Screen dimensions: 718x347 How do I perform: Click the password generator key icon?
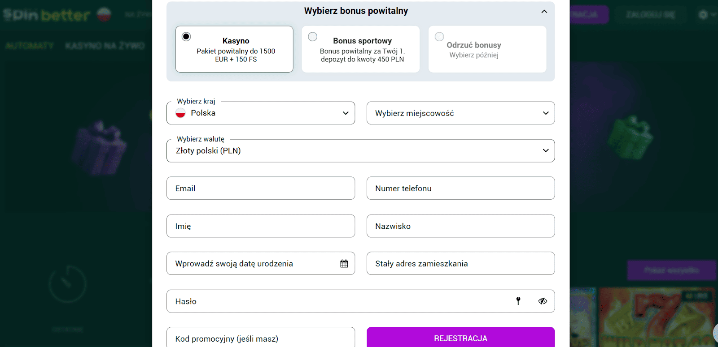pos(518,301)
